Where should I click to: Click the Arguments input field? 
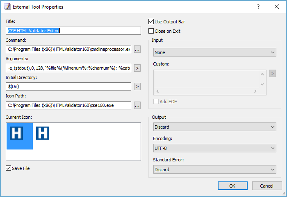point(68,68)
